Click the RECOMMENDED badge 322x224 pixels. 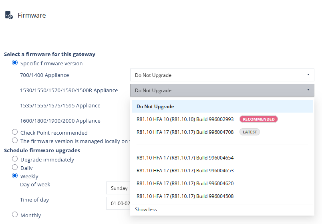coord(259,119)
